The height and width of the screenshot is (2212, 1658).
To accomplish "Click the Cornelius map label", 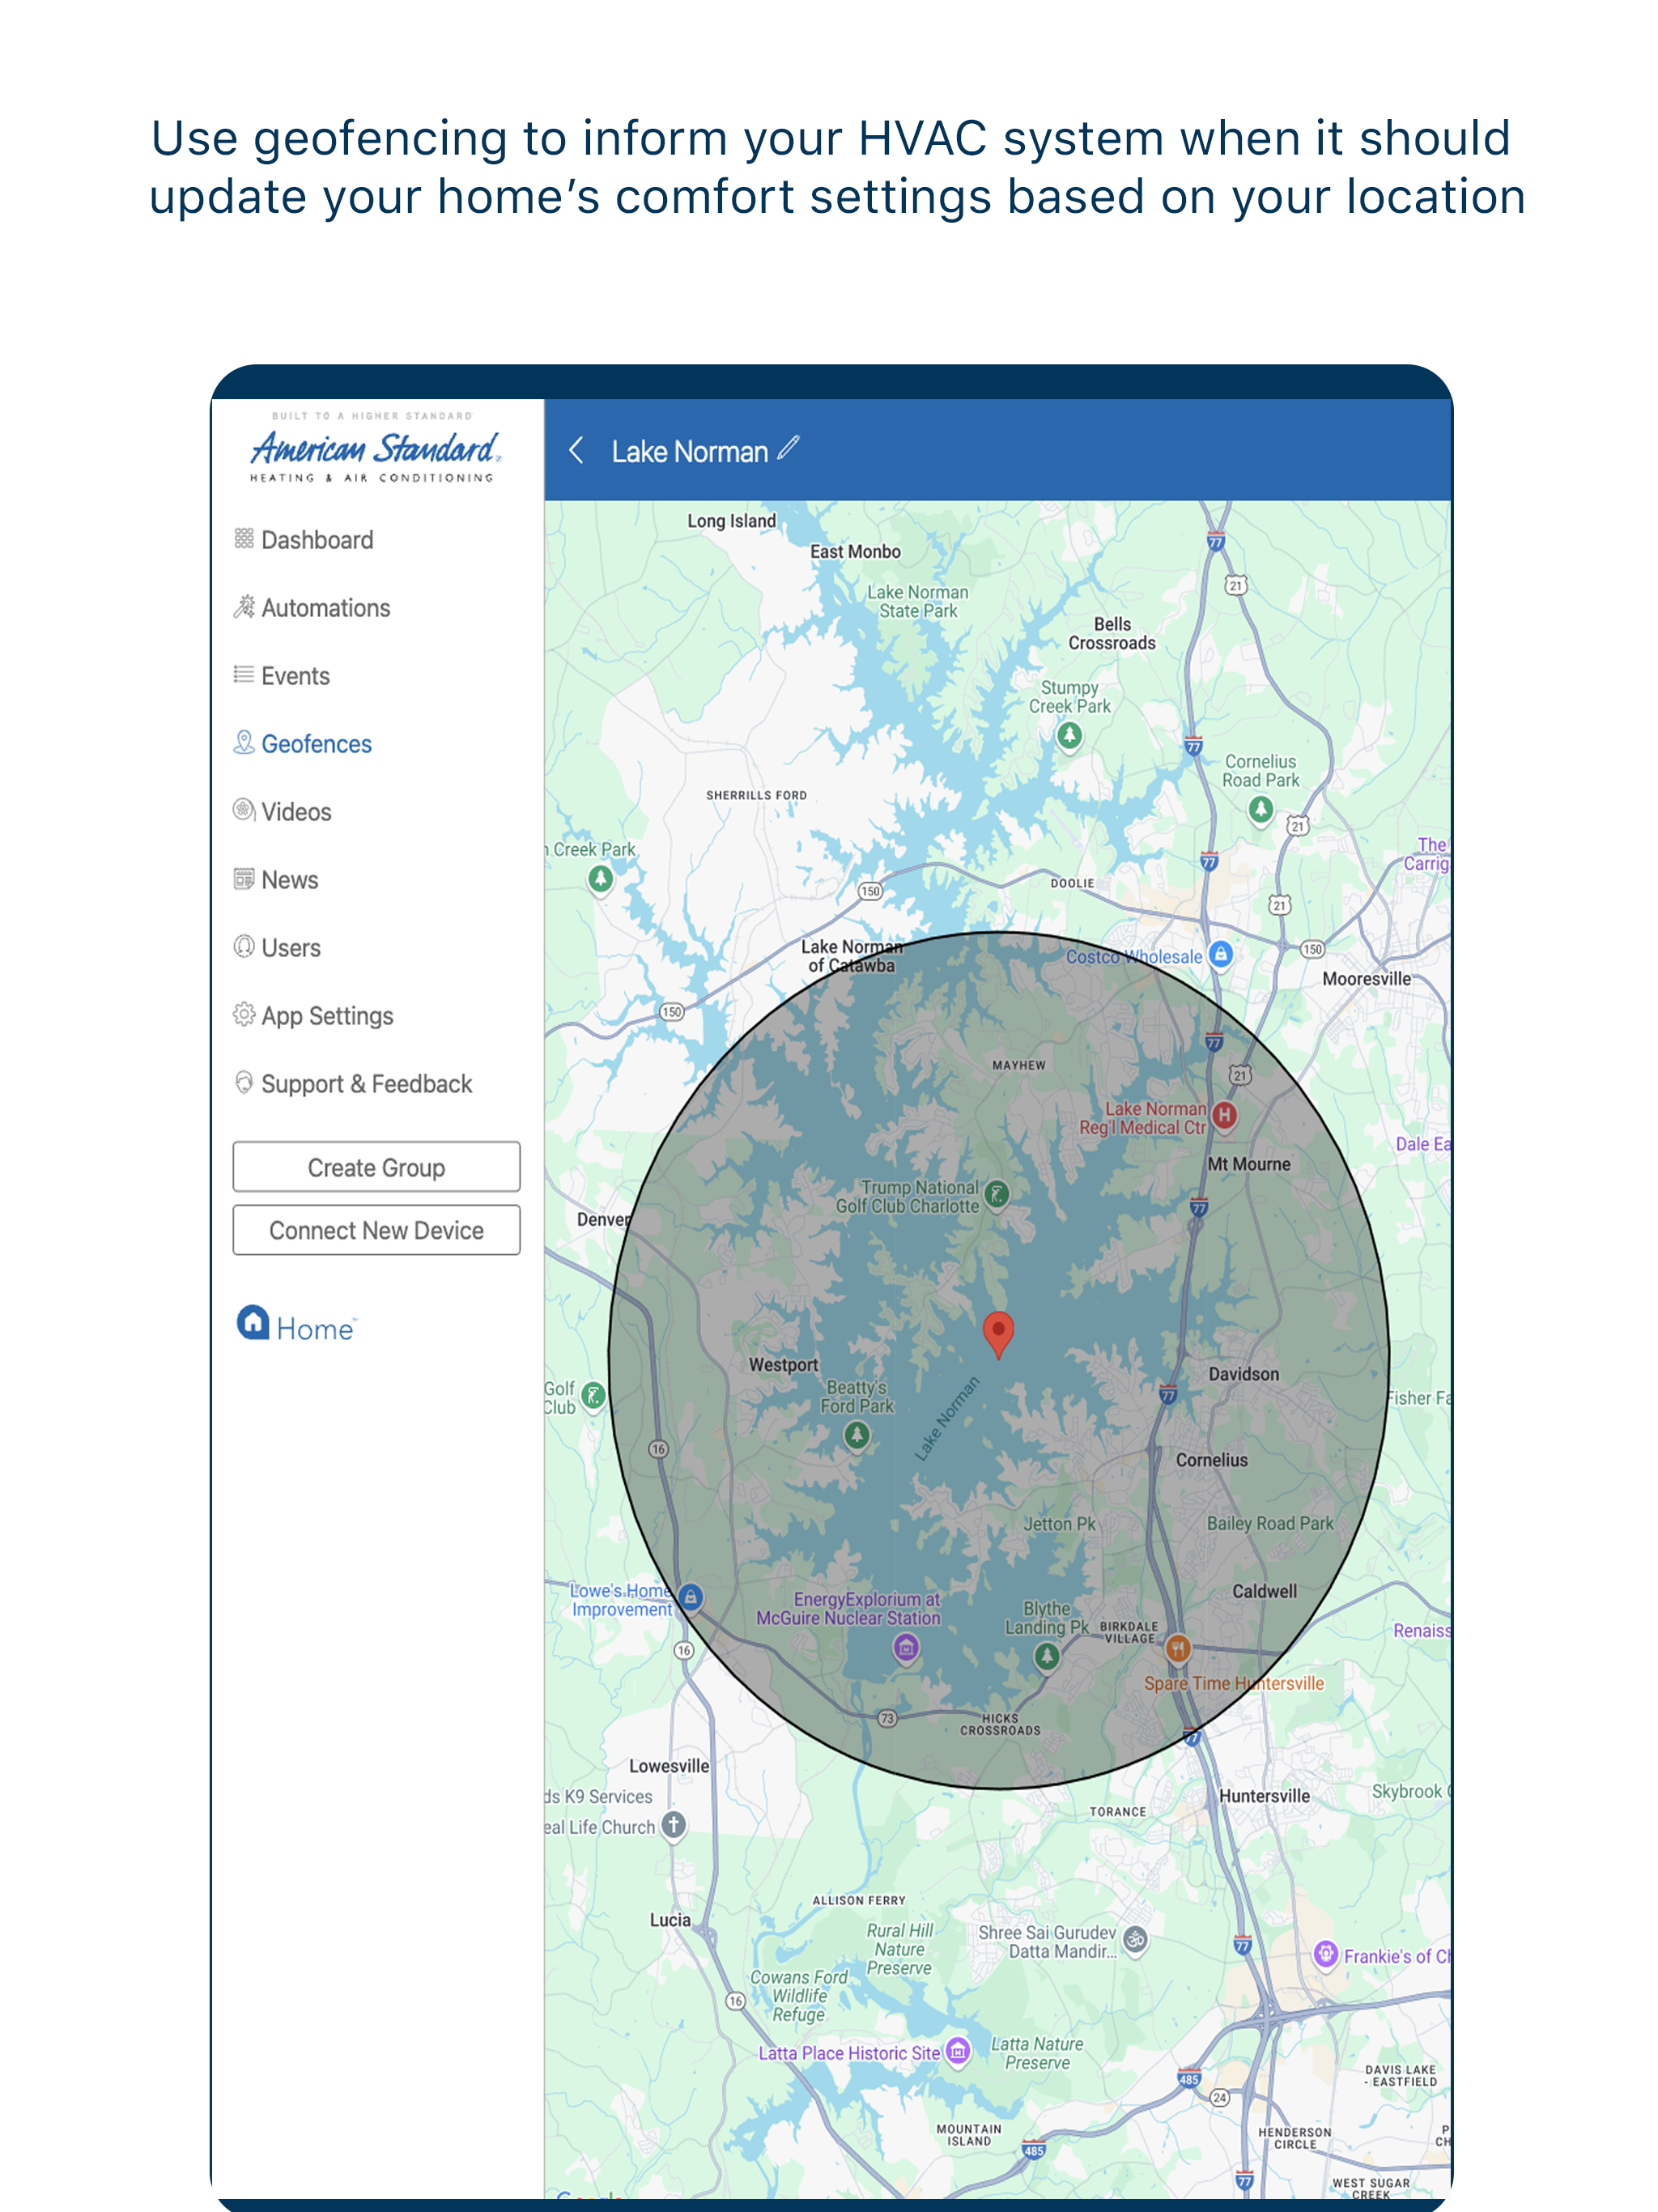I will coord(1211,1461).
